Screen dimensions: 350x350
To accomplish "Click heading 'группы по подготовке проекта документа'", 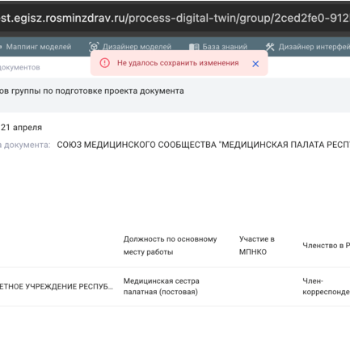I will (92, 91).
